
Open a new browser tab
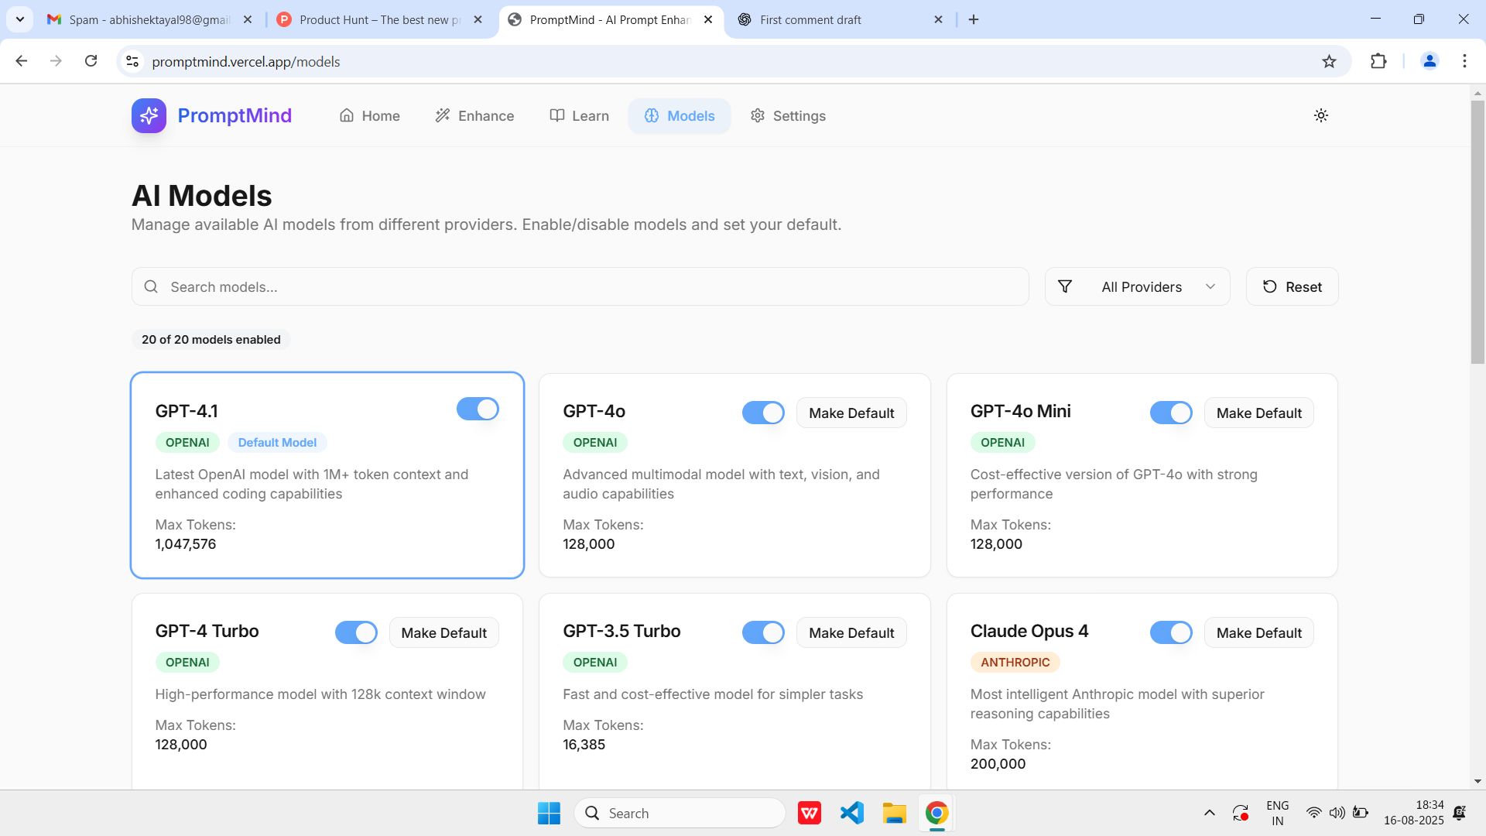point(974,19)
